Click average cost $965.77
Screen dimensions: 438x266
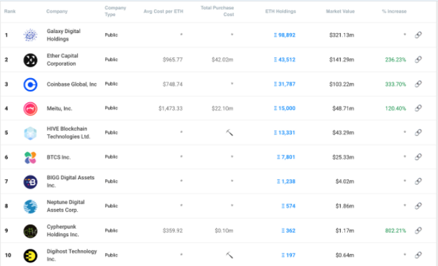point(172,60)
